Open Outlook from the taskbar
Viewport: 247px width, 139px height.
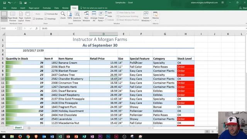pos(44,136)
